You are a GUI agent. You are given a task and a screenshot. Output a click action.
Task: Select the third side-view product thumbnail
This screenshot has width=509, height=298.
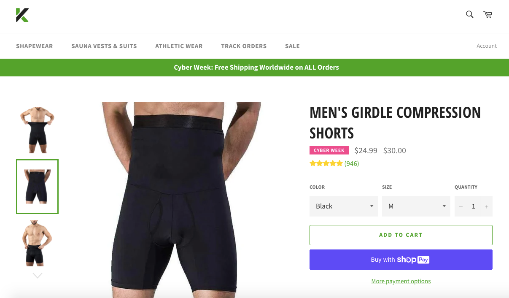[38, 243]
